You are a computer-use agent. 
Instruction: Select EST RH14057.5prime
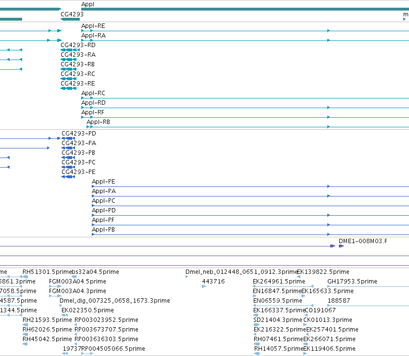pyautogui.click(x=279, y=349)
